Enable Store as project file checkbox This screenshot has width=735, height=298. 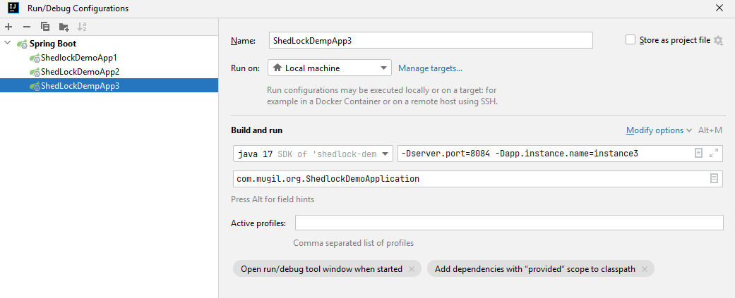coord(631,40)
